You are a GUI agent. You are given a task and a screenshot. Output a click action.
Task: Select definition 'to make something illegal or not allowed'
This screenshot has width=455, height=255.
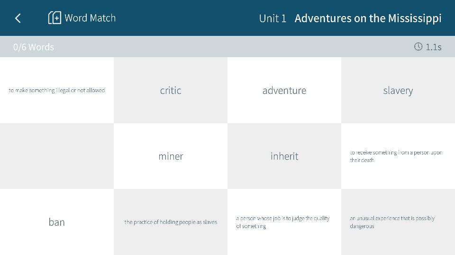(57, 90)
